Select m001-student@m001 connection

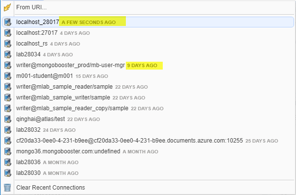(148, 76)
